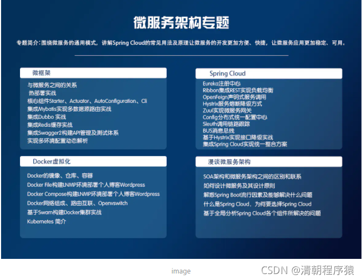
Task: Click Ribbon集成REST实现负载均衡 line
Action: point(238,90)
